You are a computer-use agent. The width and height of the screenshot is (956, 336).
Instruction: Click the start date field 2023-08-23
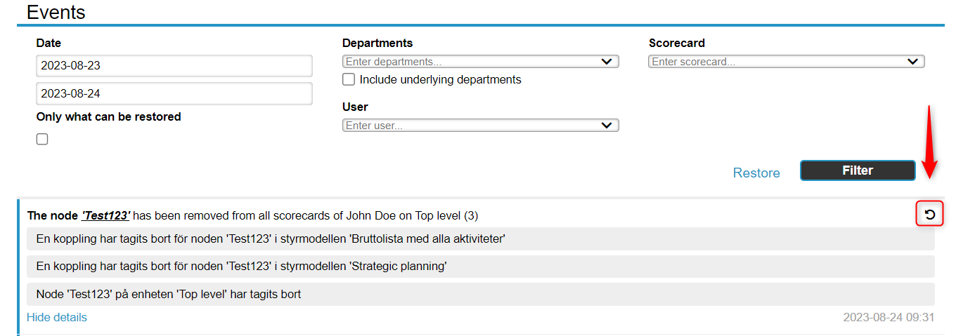[x=174, y=66]
